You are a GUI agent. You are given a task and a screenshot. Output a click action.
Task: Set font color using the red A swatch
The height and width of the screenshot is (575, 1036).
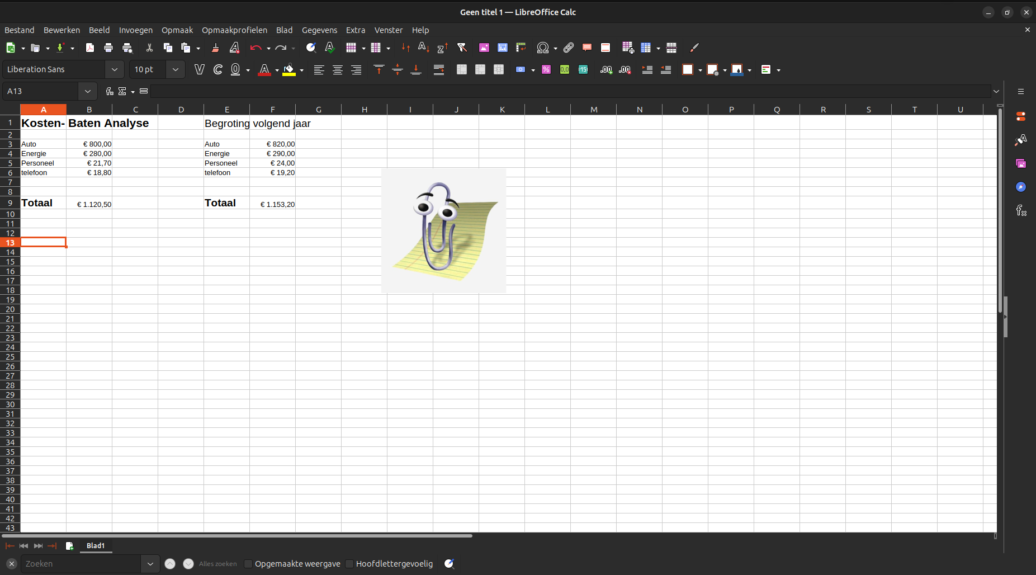click(x=264, y=69)
